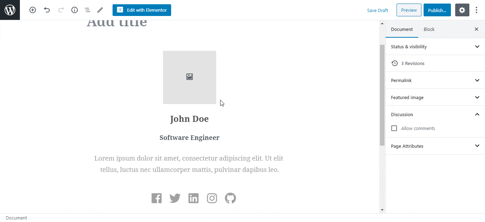This screenshot has height=222, width=485.
Task: Click the scrollbar down arrow
Action: (382, 210)
